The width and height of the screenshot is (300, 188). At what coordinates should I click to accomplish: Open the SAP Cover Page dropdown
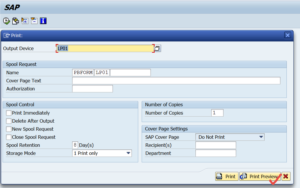click(x=261, y=137)
